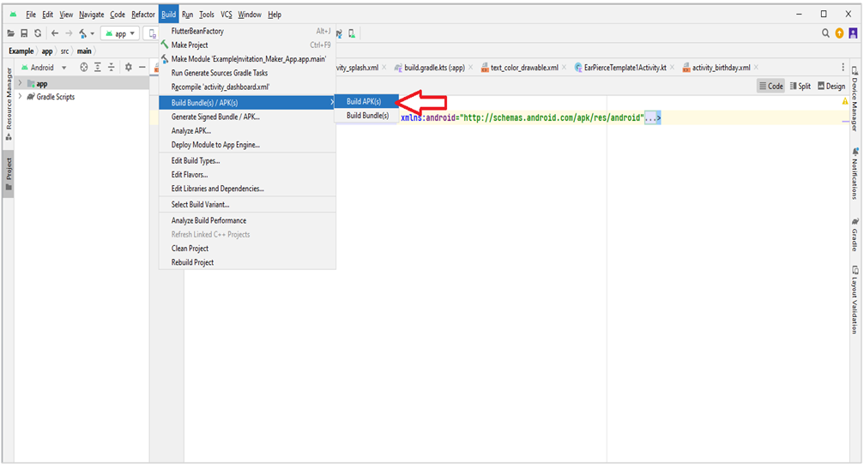Select Generate Signed Bundle / APK menu item
The image size is (864, 468).
(247, 117)
